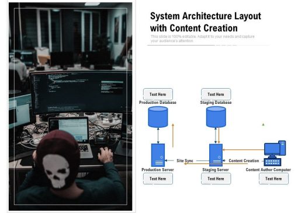Viewport: 298px width, 213px height.
Task: Click the Production Server label text
Action: (158, 170)
